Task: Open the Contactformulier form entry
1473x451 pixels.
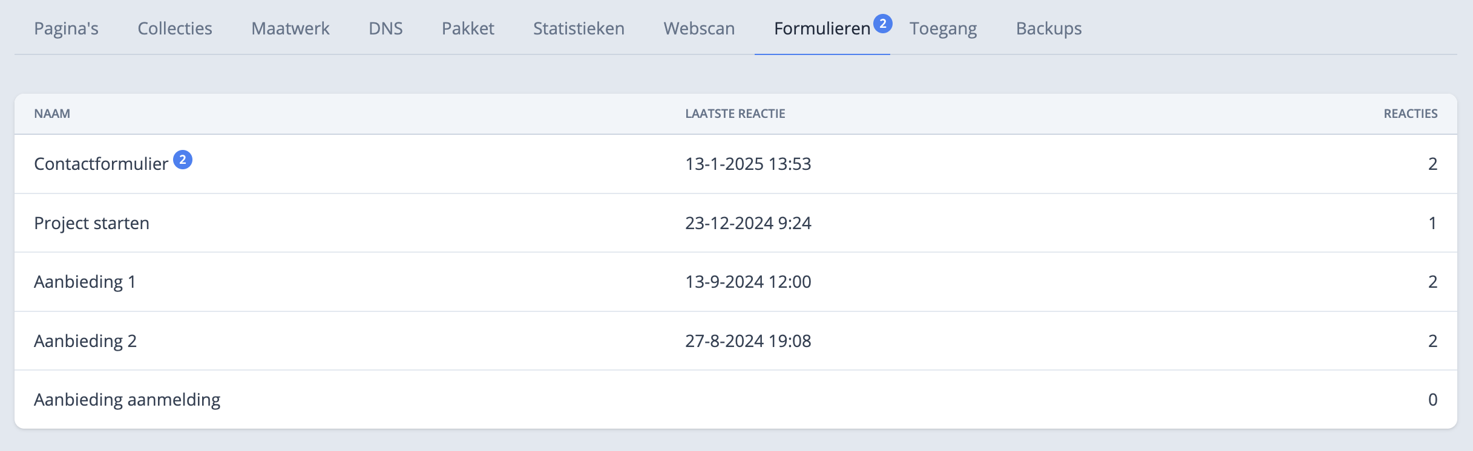Action: click(100, 164)
